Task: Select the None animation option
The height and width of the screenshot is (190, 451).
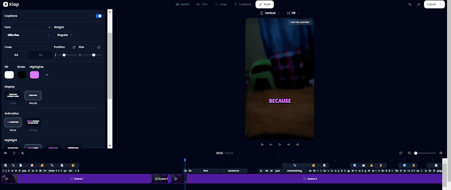Action: 13,122
